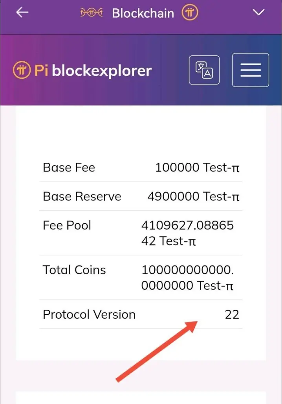This screenshot has width=282, height=404.
Task: Click the 4900000 Test-π reserve value
Action: (193, 196)
